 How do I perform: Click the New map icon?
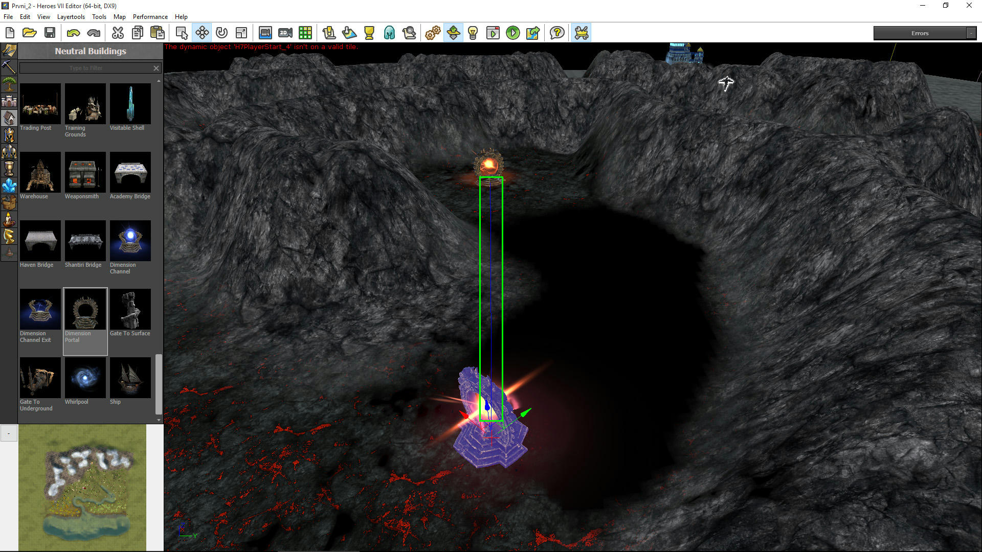(x=10, y=33)
